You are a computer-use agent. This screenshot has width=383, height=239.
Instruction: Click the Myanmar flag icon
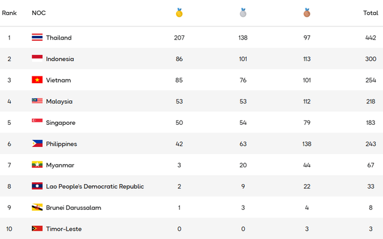[37, 165]
